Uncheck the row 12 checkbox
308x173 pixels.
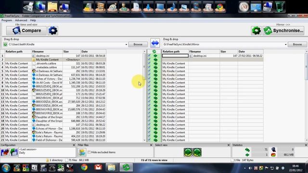(x=149, y=98)
